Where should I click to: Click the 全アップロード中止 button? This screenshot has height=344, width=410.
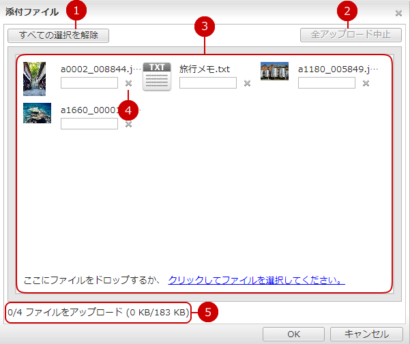[x=351, y=35]
